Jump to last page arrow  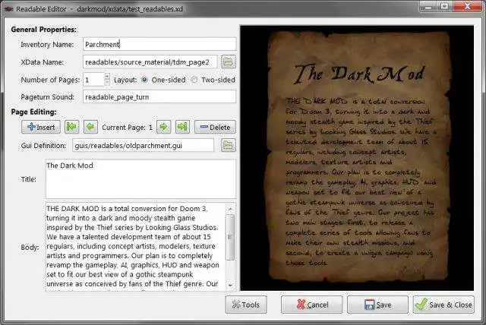click(182, 127)
